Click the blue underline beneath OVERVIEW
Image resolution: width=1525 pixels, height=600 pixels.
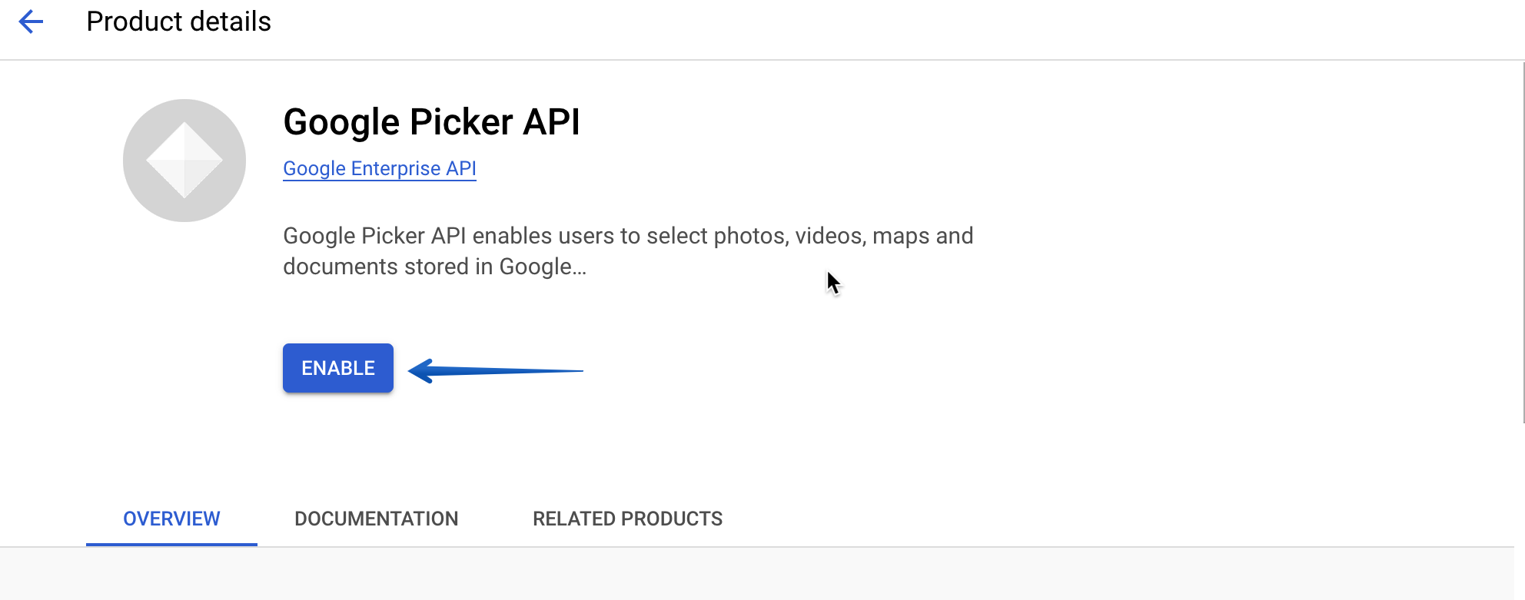[171, 543]
